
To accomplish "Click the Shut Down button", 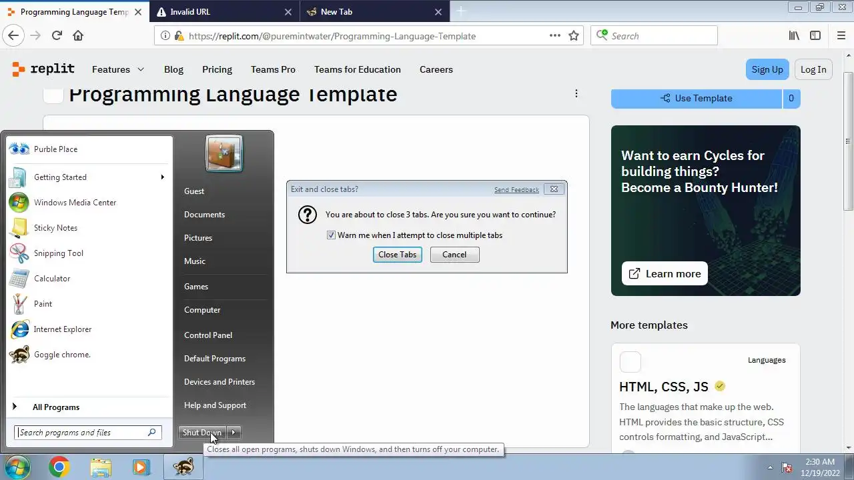I will pos(201,433).
